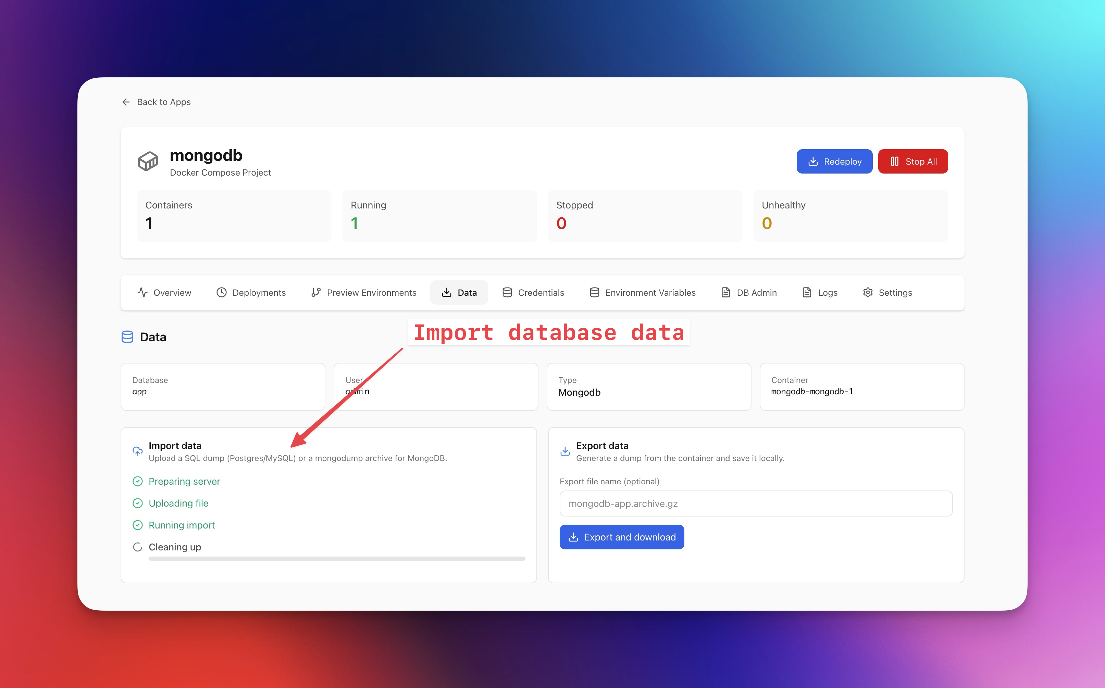
Task: Click the import progress bar
Action: (x=337, y=558)
